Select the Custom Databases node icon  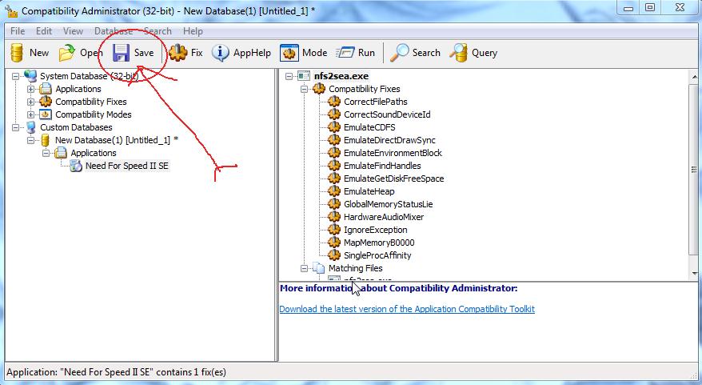pos(30,127)
